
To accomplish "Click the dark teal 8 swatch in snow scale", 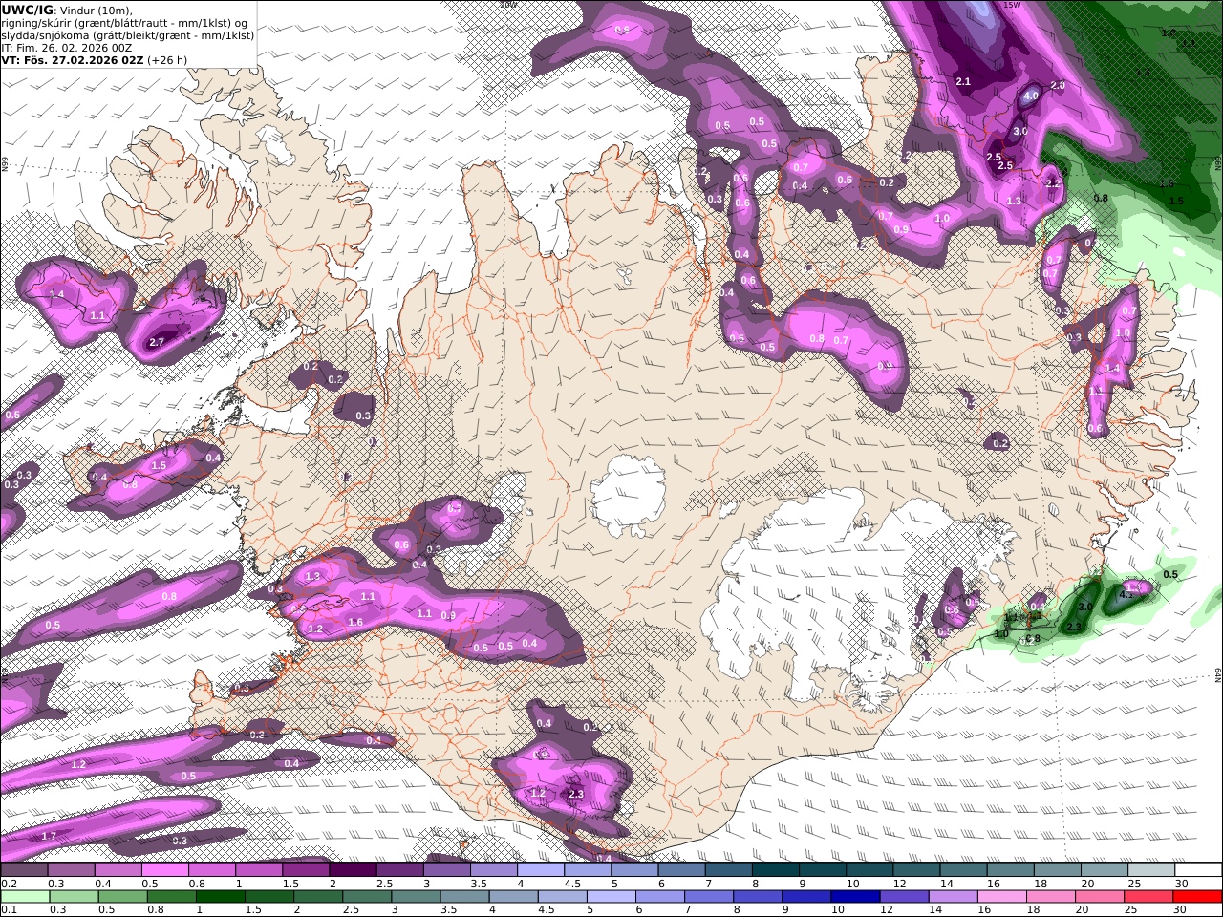I will pos(776,870).
